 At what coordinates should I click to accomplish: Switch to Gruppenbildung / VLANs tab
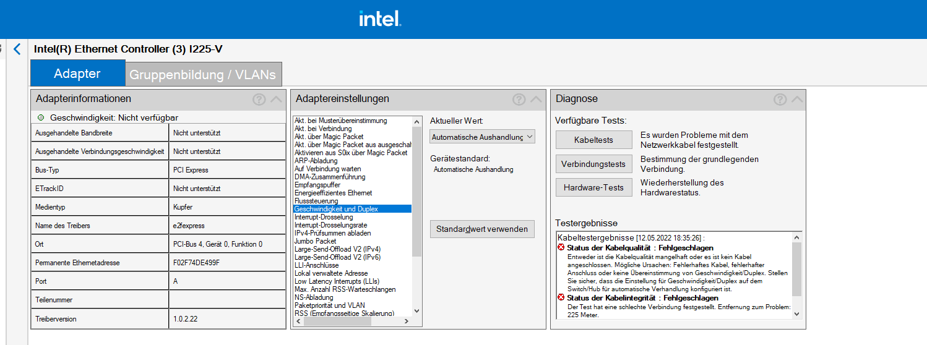pos(203,75)
